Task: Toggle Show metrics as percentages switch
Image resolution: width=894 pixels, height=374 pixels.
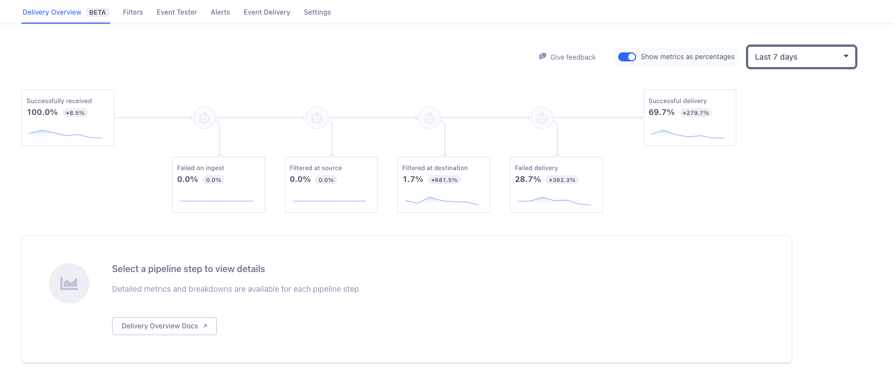Action: click(627, 57)
